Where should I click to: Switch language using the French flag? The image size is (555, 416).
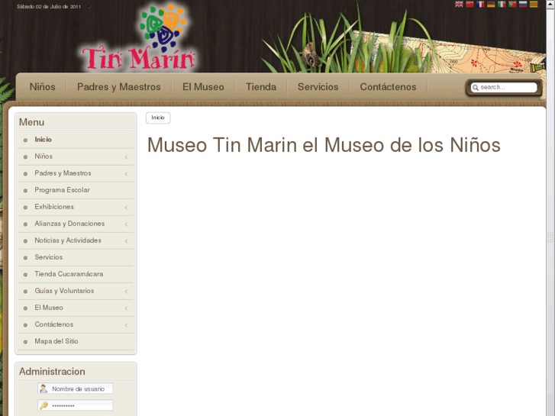point(480,5)
